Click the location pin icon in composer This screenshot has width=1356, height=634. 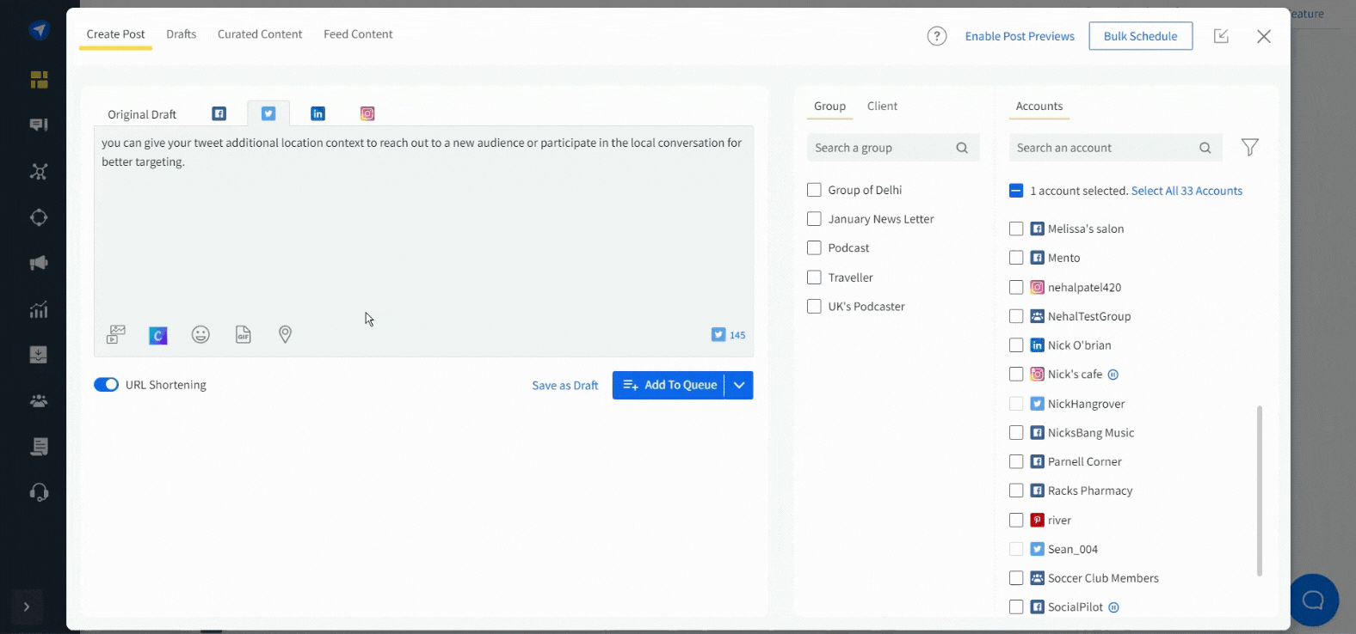(285, 335)
